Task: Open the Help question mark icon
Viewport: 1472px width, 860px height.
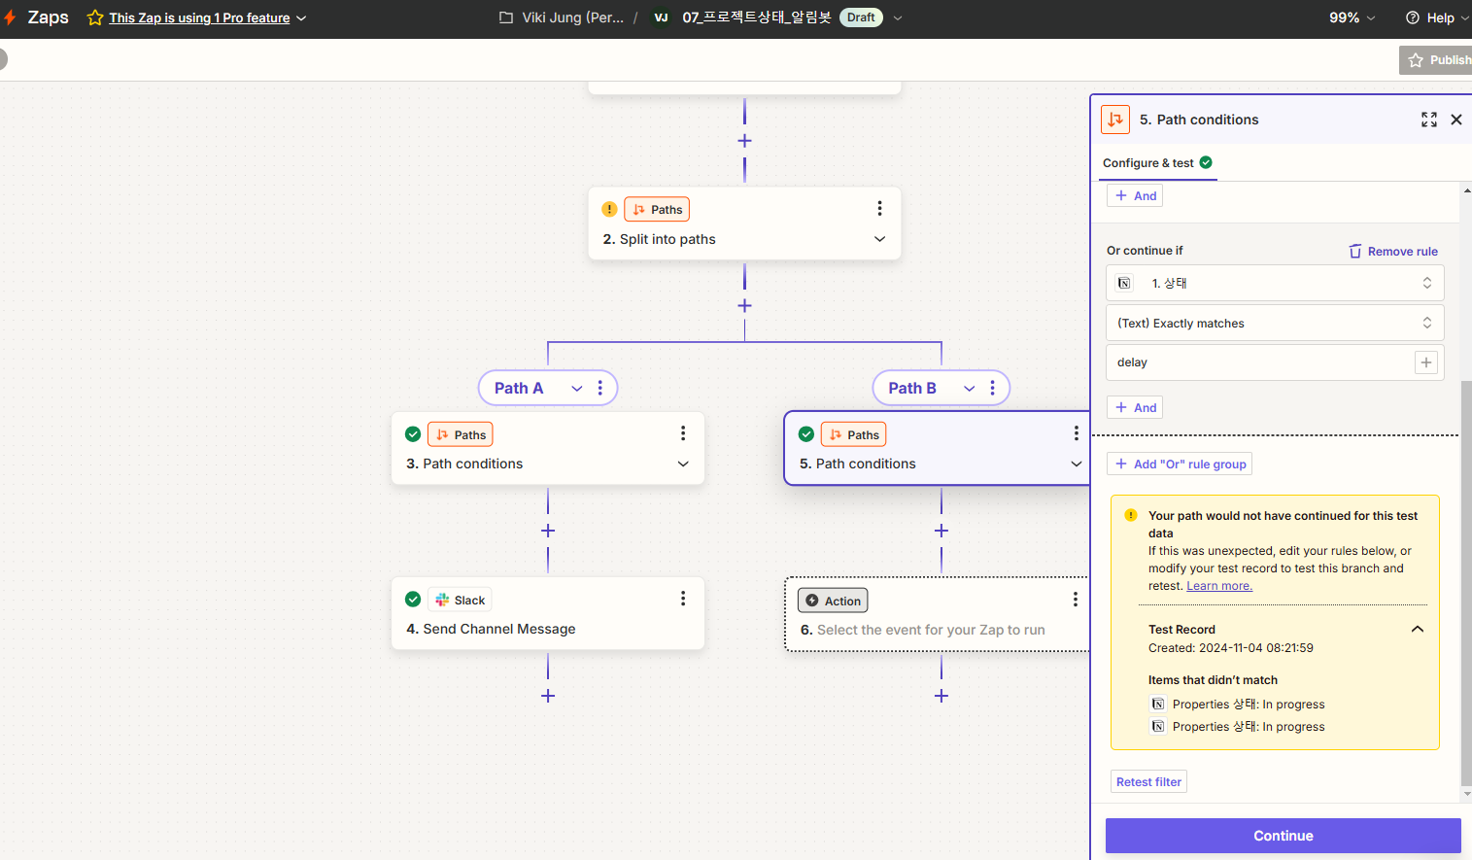Action: 1413,17
